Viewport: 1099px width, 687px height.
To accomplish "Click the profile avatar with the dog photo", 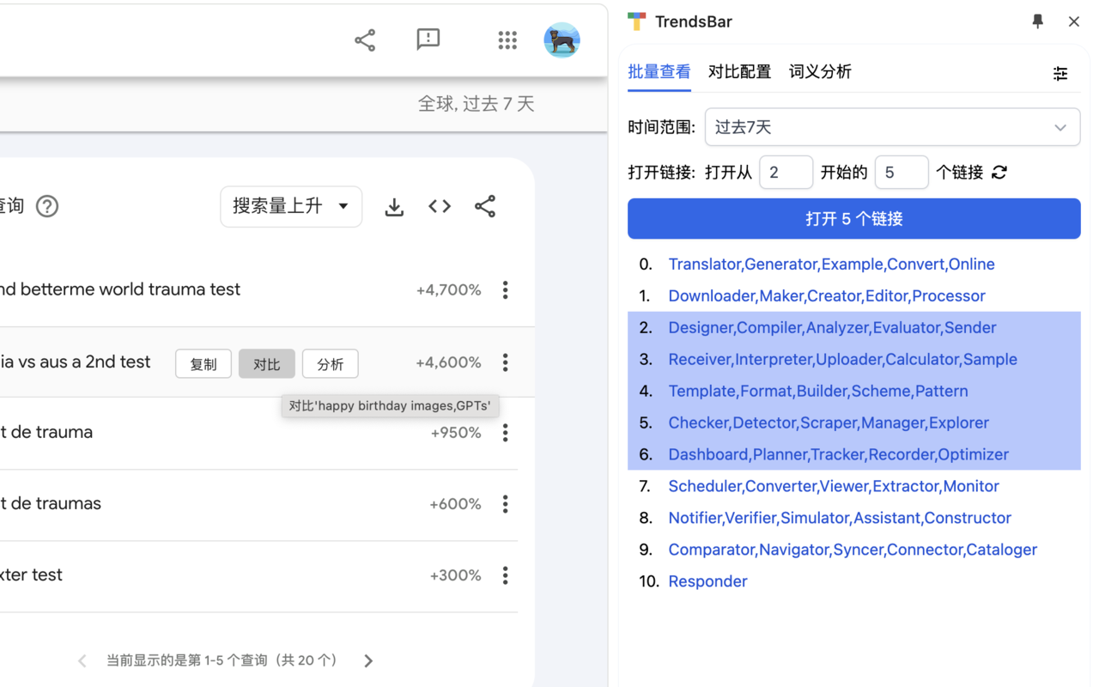I will coord(562,40).
